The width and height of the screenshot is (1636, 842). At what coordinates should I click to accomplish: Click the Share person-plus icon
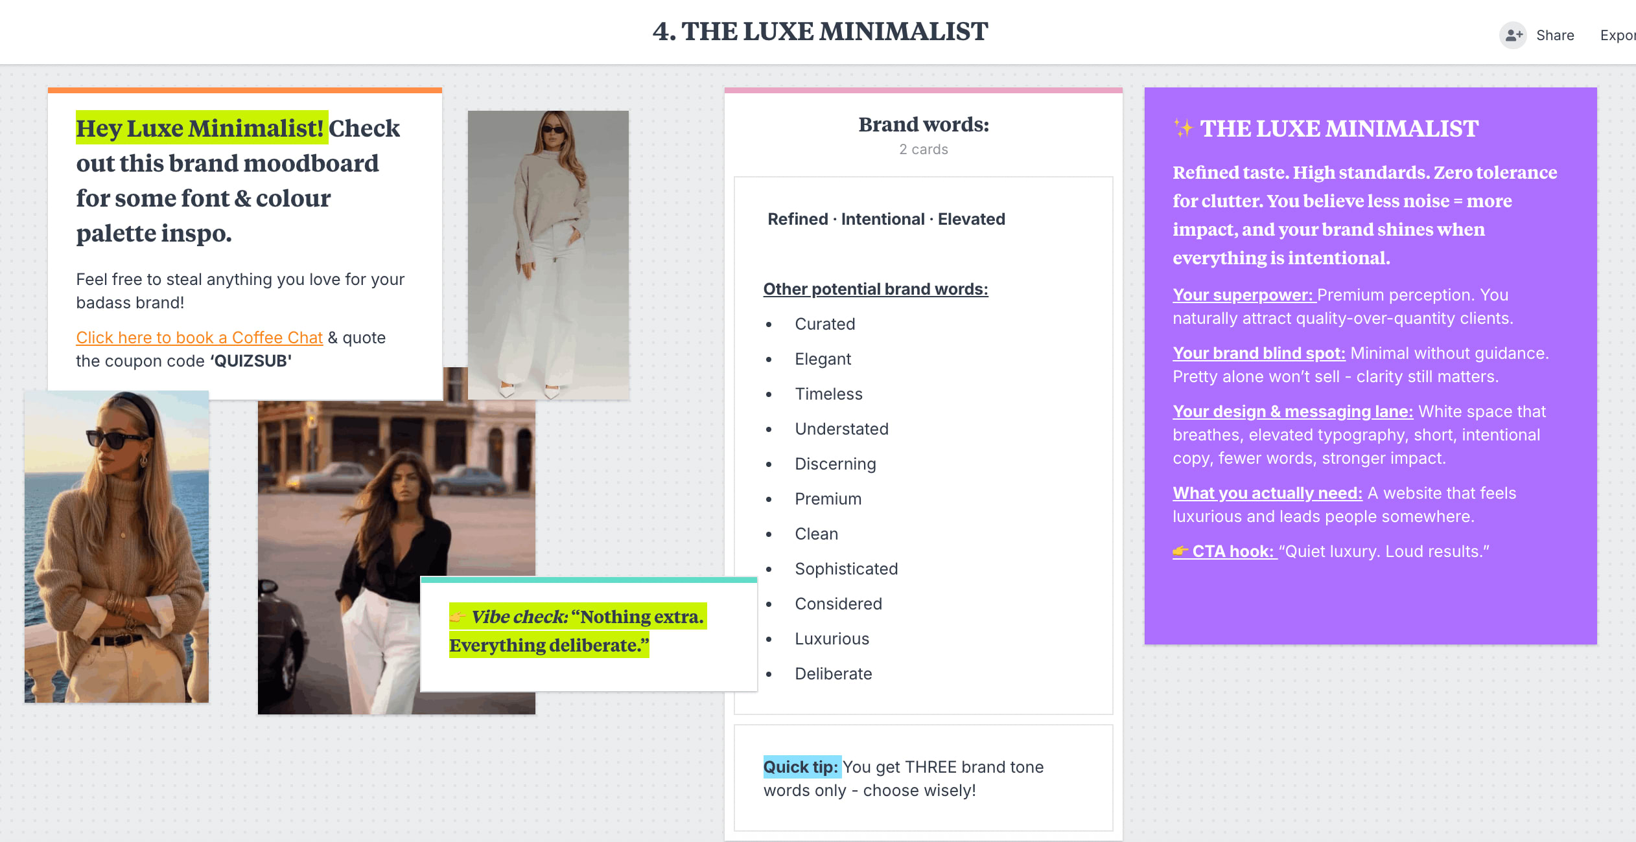click(x=1513, y=35)
